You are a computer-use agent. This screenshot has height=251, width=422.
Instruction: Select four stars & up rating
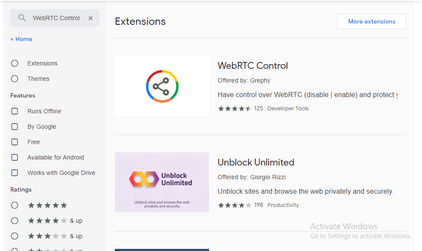(15, 221)
